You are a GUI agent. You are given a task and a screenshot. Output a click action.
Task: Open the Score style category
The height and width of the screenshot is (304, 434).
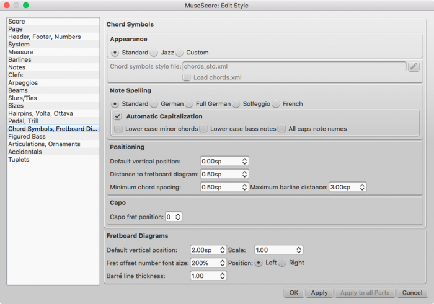click(x=53, y=22)
